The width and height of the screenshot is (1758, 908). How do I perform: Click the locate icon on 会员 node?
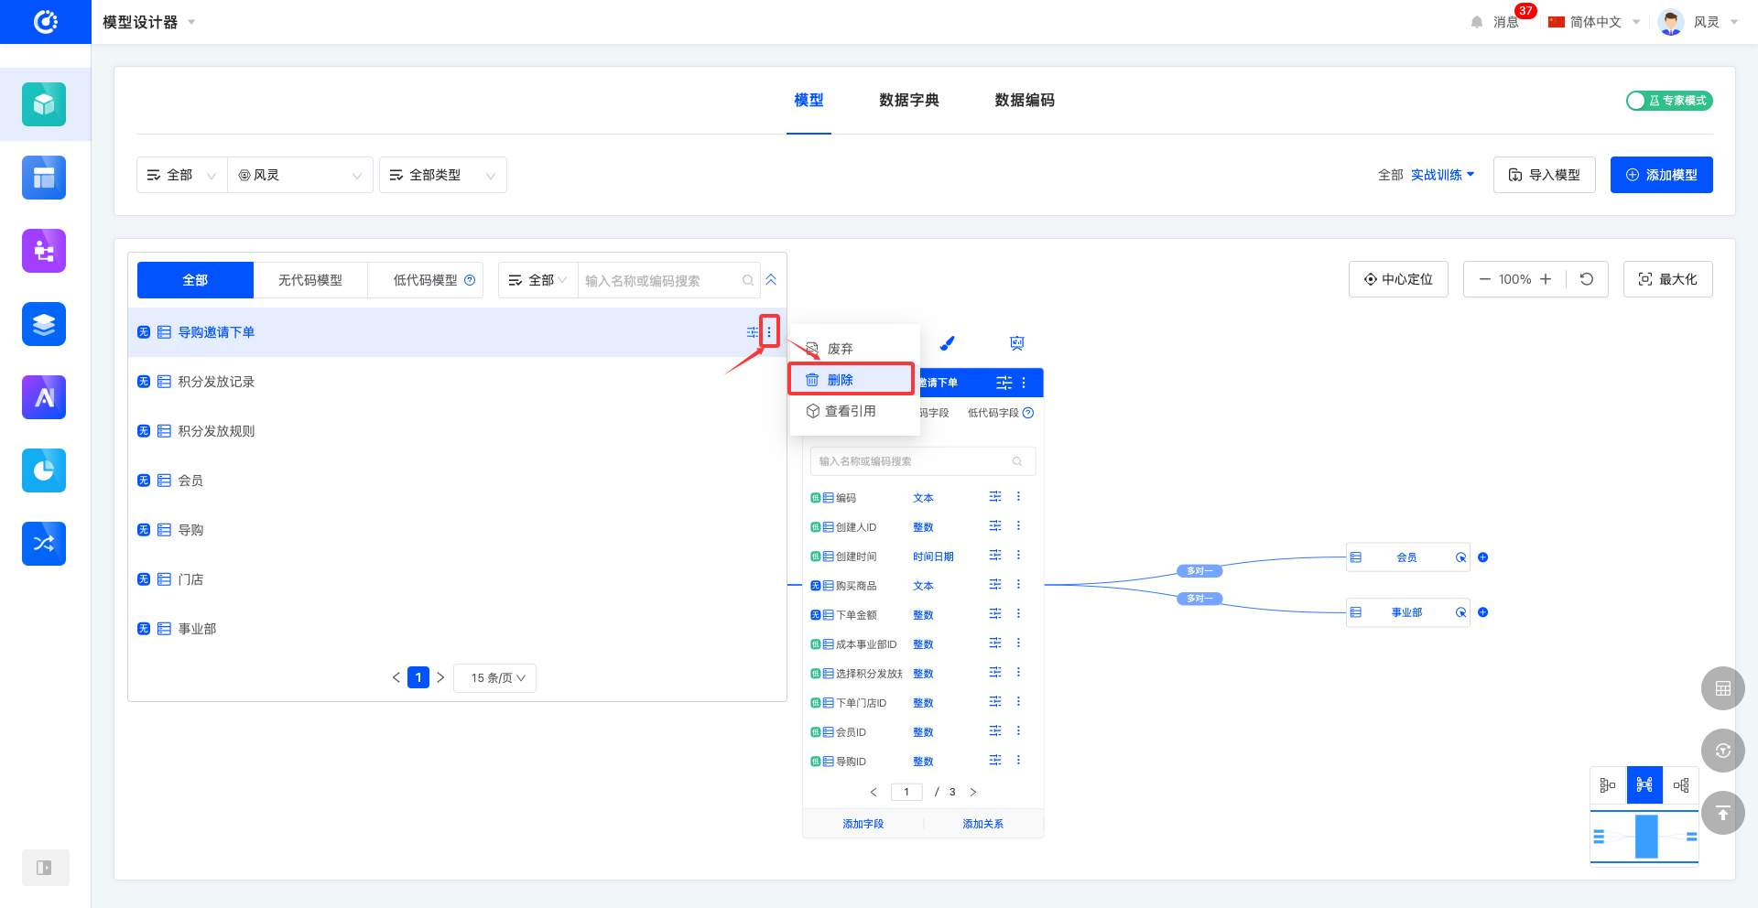coord(1460,557)
